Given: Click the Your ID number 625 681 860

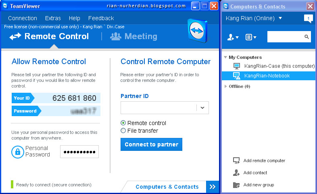Looking at the screenshot, I should (x=74, y=98).
